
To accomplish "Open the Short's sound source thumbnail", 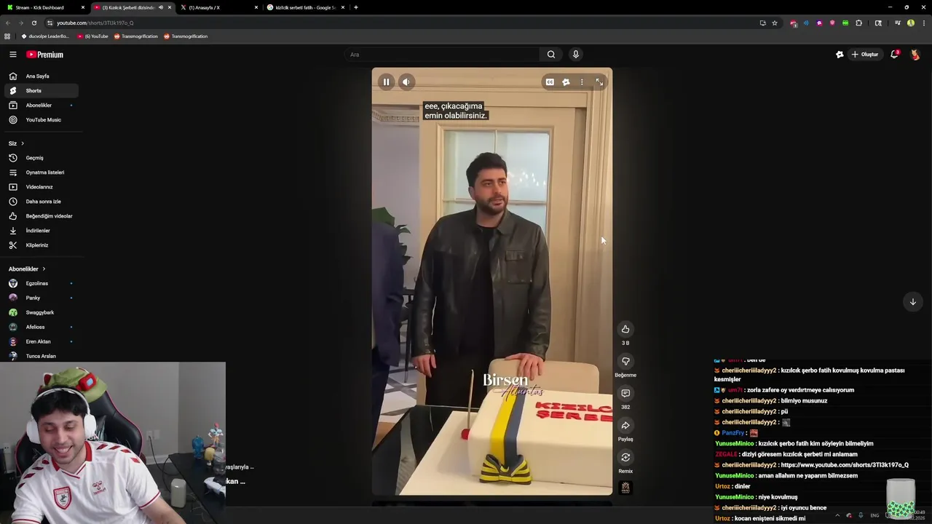I will click(x=625, y=488).
